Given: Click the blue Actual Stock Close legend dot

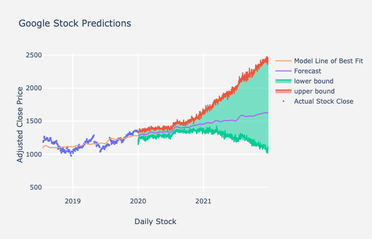Looking at the screenshot, I should pyautogui.click(x=284, y=101).
